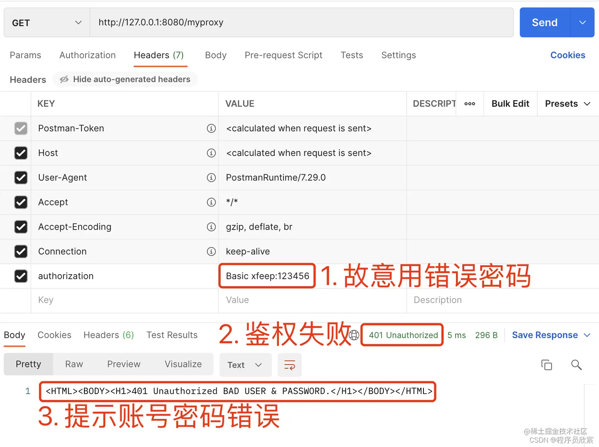Switch to the Authorization tab
This screenshot has height=447, width=599.
click(x=88, y=55)
